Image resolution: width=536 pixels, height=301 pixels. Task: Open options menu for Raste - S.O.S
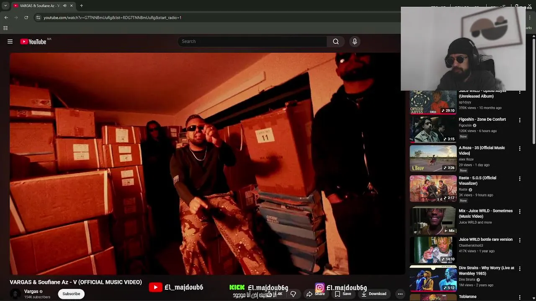(x=520, y=179)
